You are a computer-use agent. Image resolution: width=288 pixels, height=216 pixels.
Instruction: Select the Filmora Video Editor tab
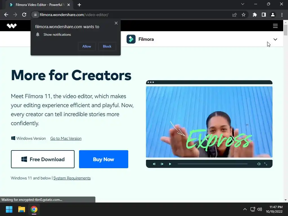tap(39, 5)
